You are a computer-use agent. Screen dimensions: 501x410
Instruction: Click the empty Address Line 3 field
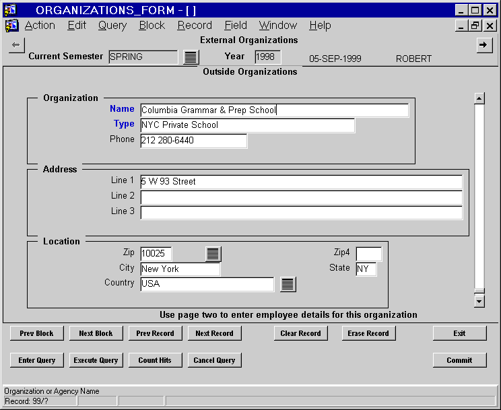[x=301, y=213]
